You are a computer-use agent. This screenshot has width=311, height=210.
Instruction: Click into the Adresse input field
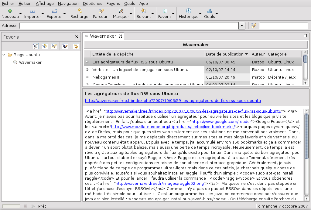click(x=129, y=25)
